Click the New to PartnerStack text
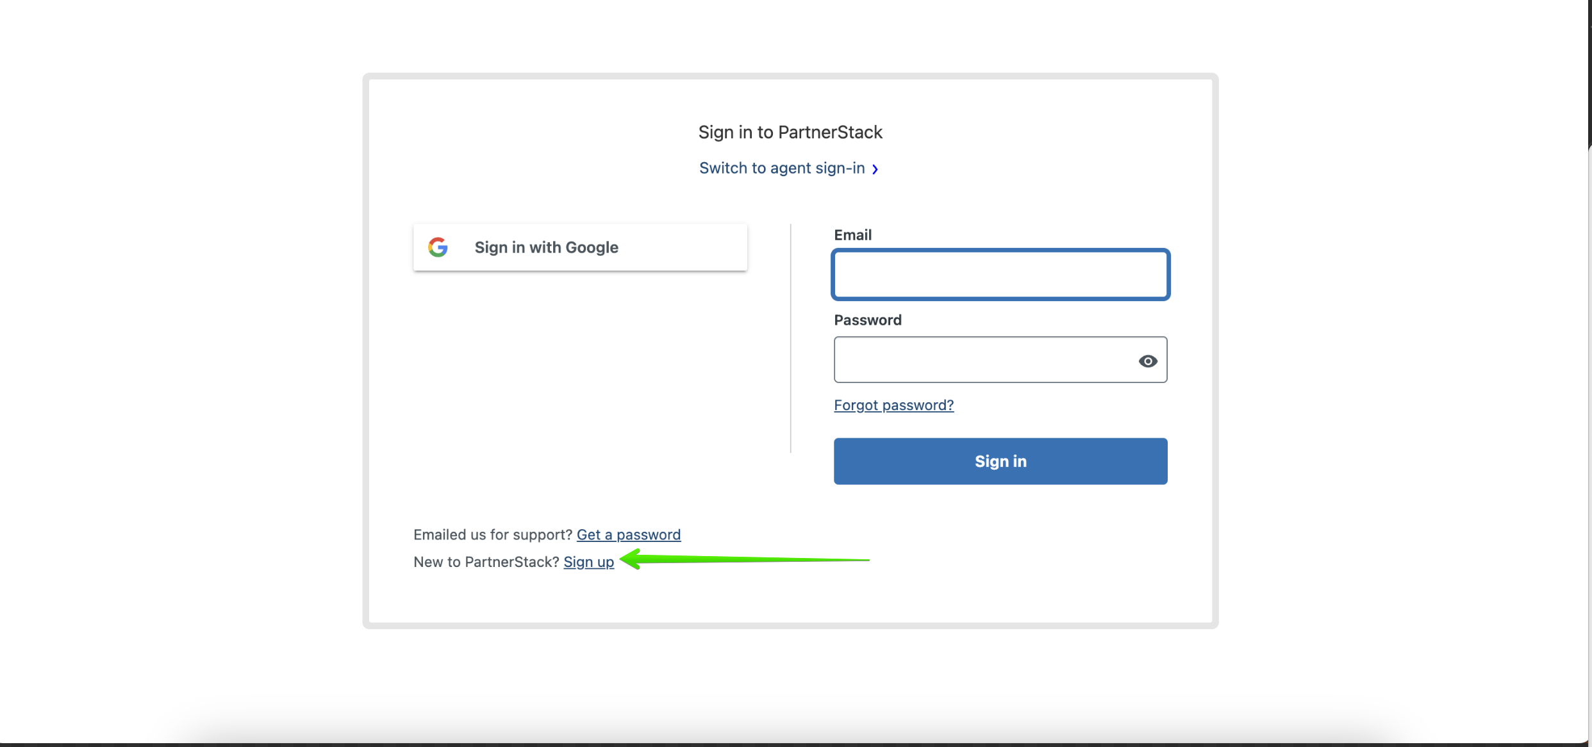The width and height of the screenshot is (1592, 747). pos(486,562)
